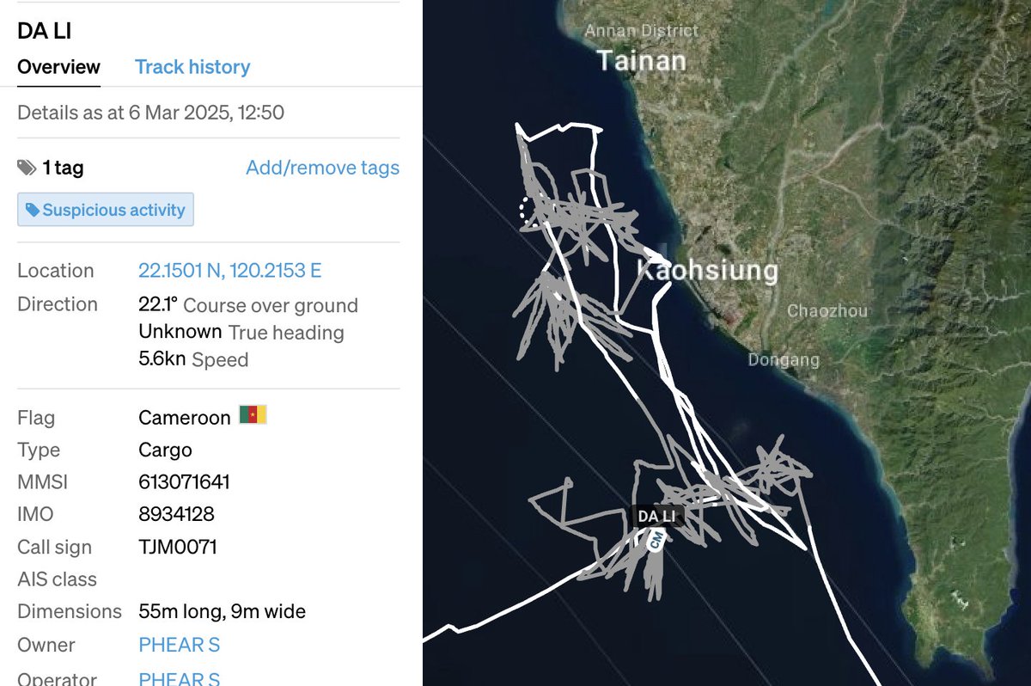Viewport: 1031px width, 686px height.
Task: Click the IMO number 8934128
Action: (178, 514)
